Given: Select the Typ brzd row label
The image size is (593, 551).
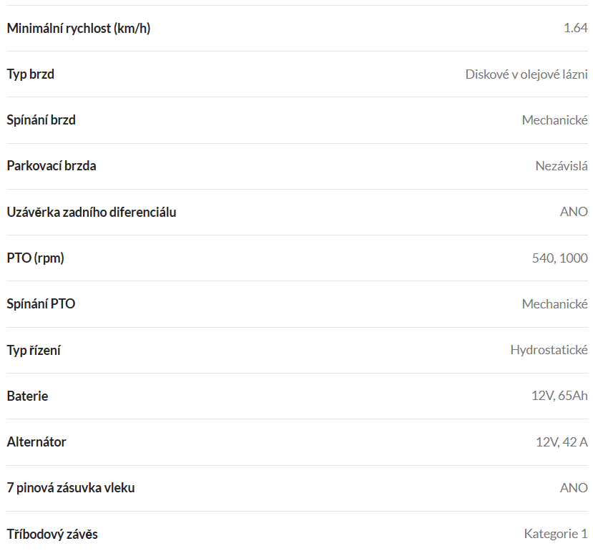Looking at the screenshot, I should pyautogui.click(x=31, y=74).
